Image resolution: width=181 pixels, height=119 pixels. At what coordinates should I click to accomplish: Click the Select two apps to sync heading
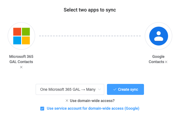pyautogui.click(x=90, y=10)
